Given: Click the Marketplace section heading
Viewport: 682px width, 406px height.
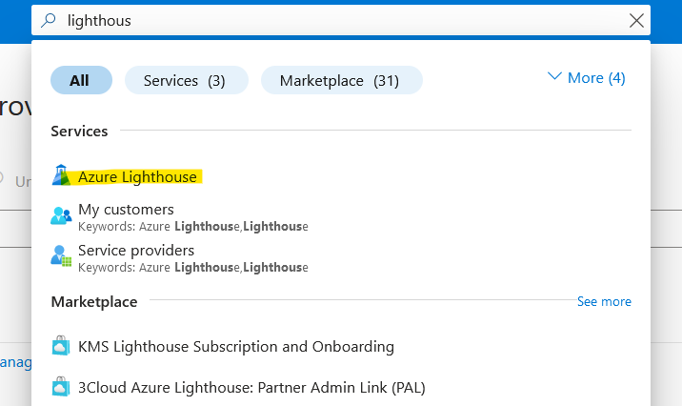Looking at the screenshot, I should (94, 301).
